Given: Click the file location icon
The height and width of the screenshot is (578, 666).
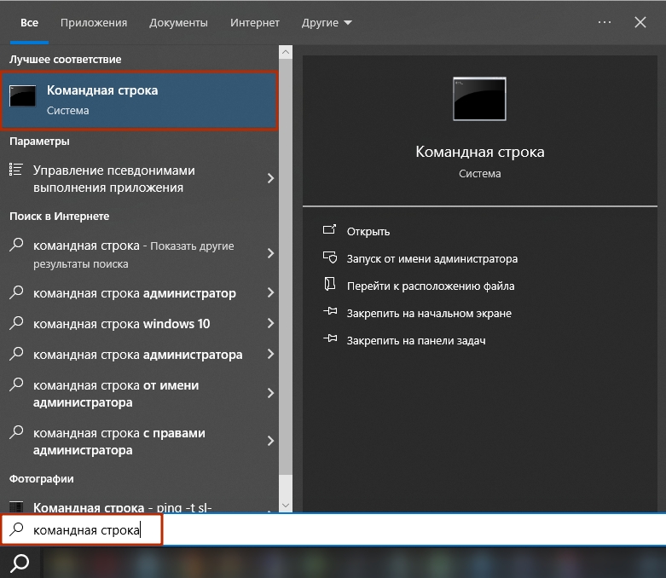Looking at the screenshot, I should (330, 286).
